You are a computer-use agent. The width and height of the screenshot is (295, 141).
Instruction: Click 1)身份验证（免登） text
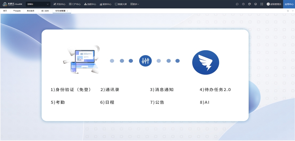click(x=71, y=90)
